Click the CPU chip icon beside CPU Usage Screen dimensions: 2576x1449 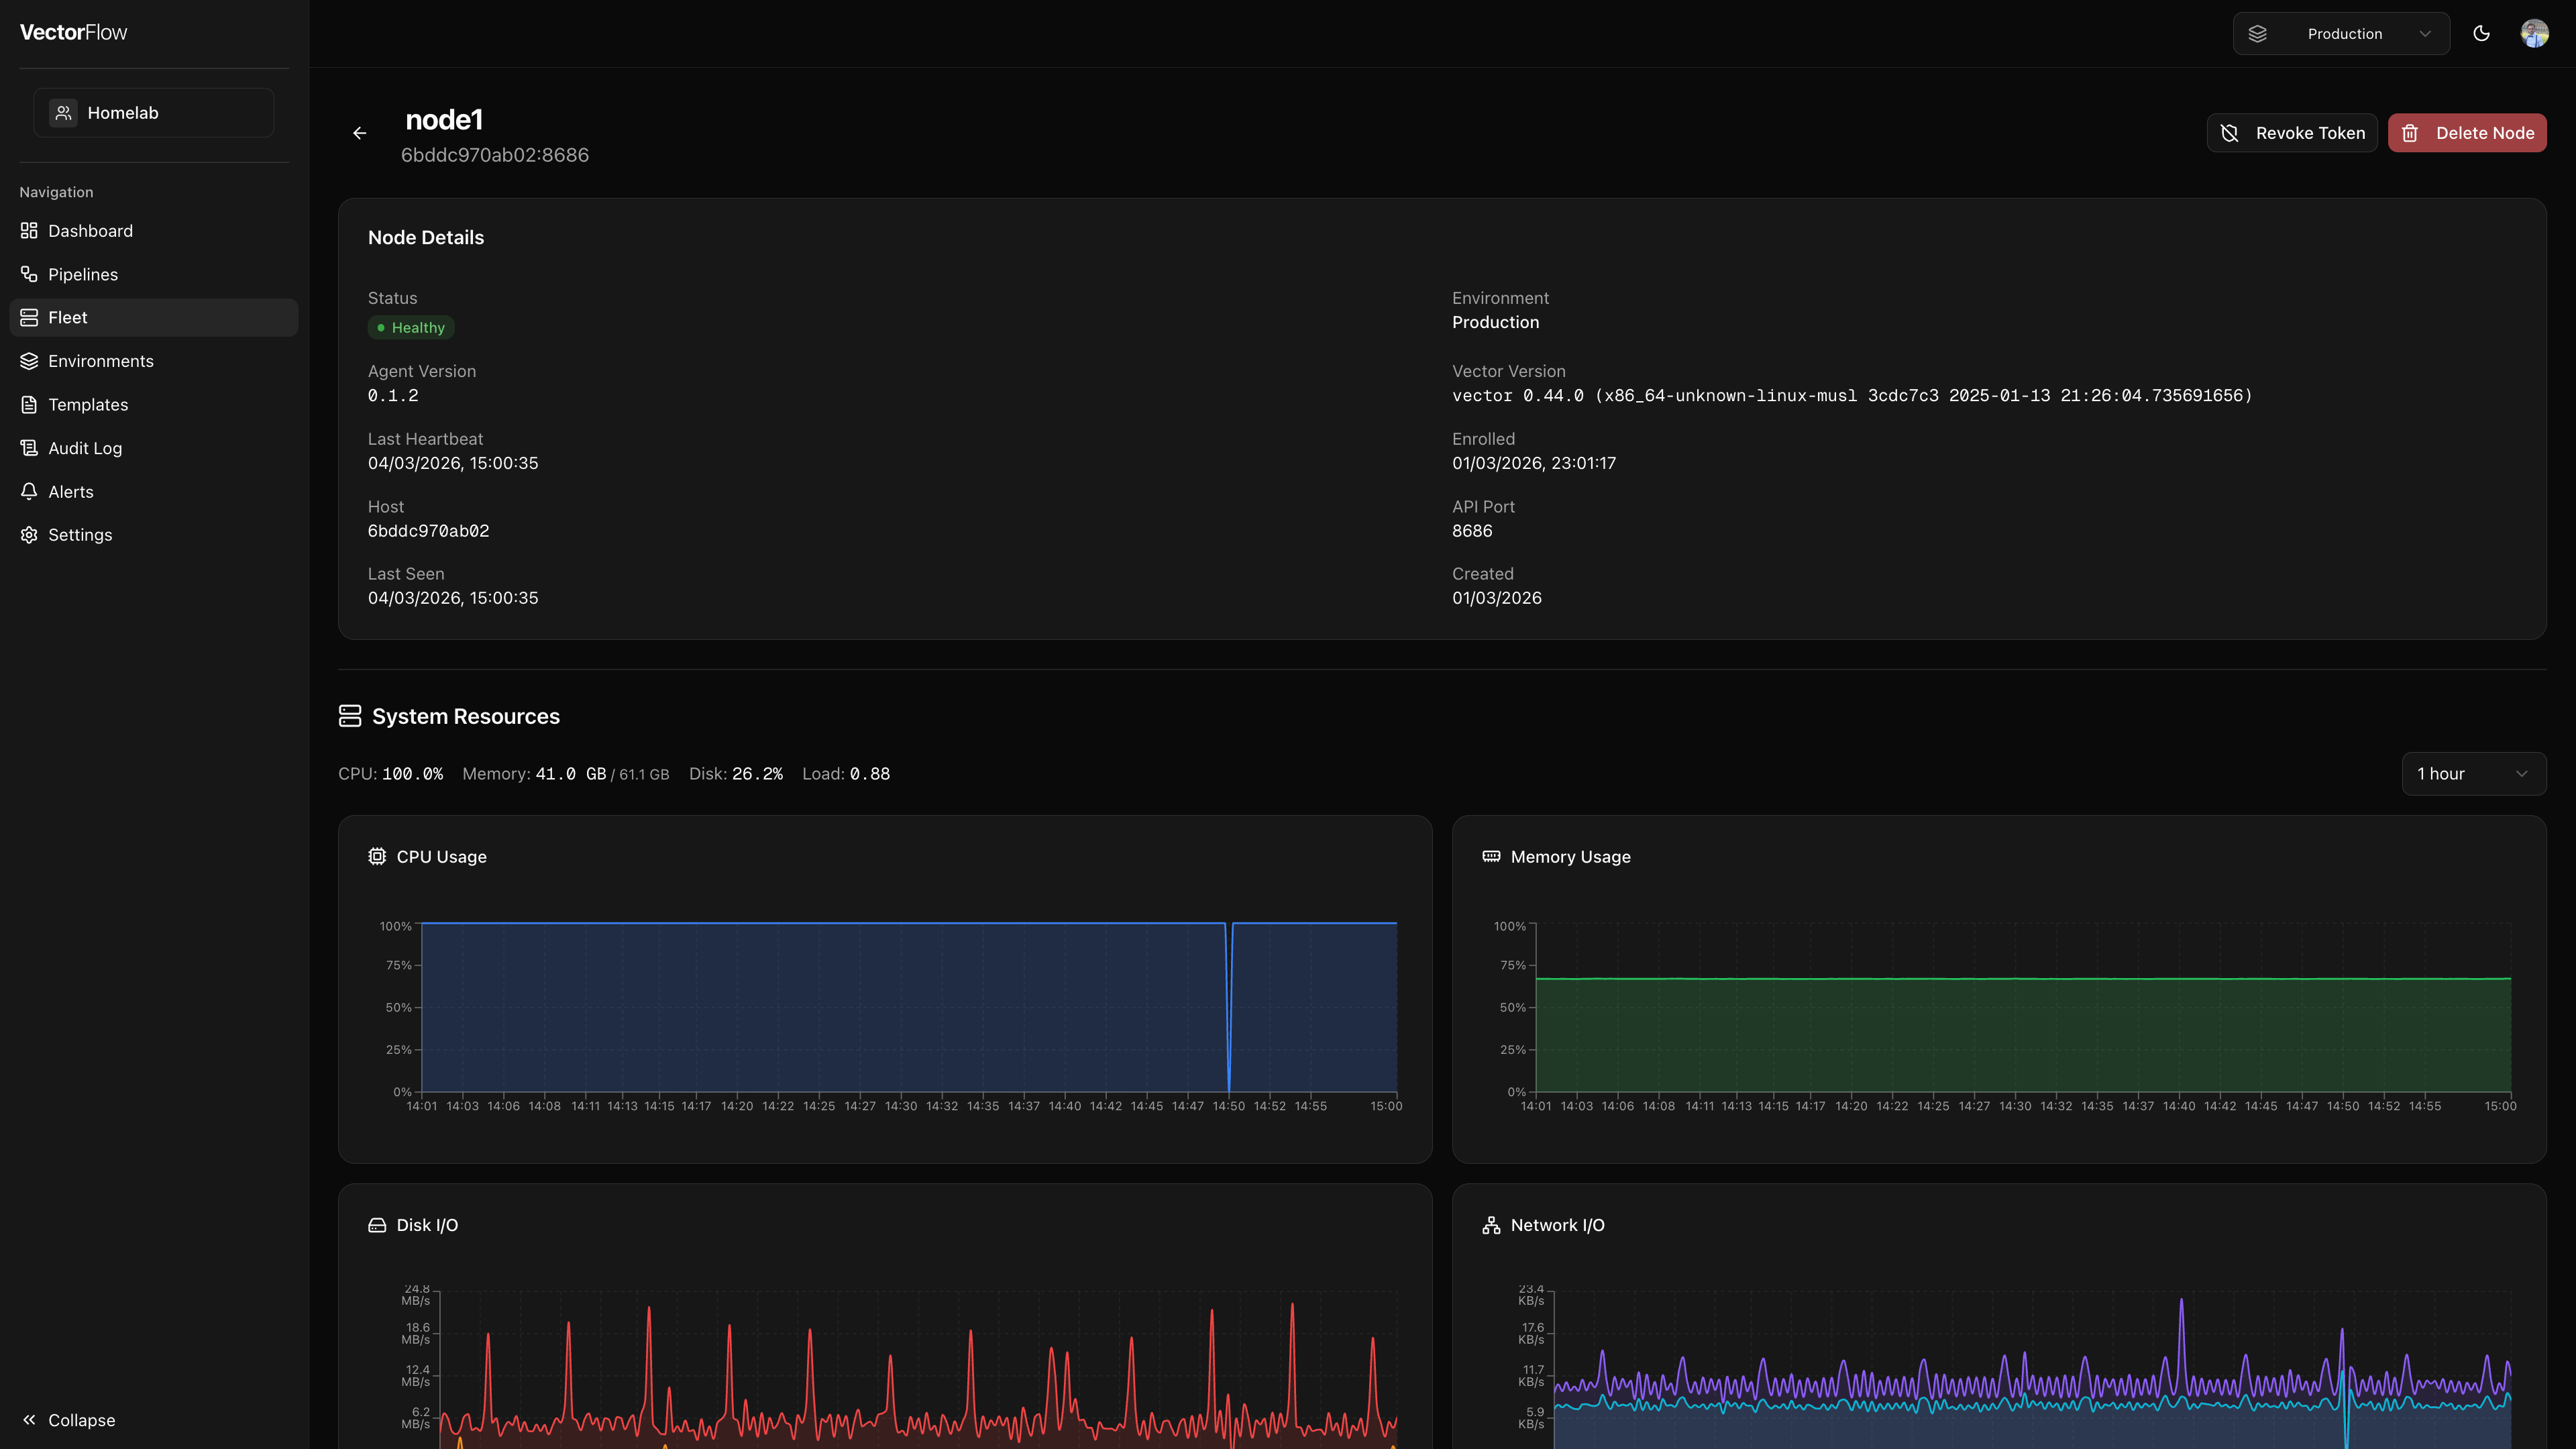point(377,856)
